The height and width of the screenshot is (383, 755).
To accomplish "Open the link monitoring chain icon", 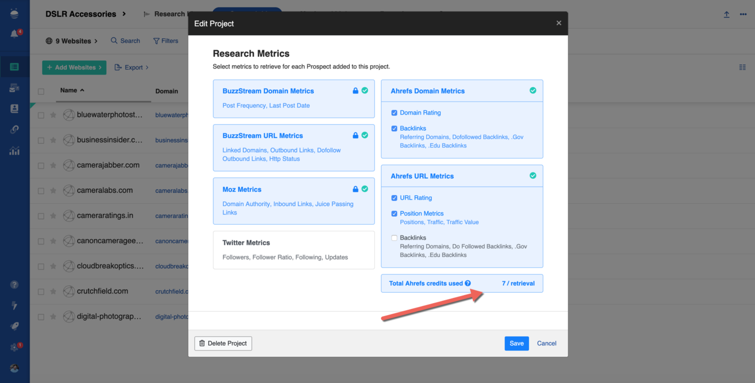I will click(x=14, y=130).
